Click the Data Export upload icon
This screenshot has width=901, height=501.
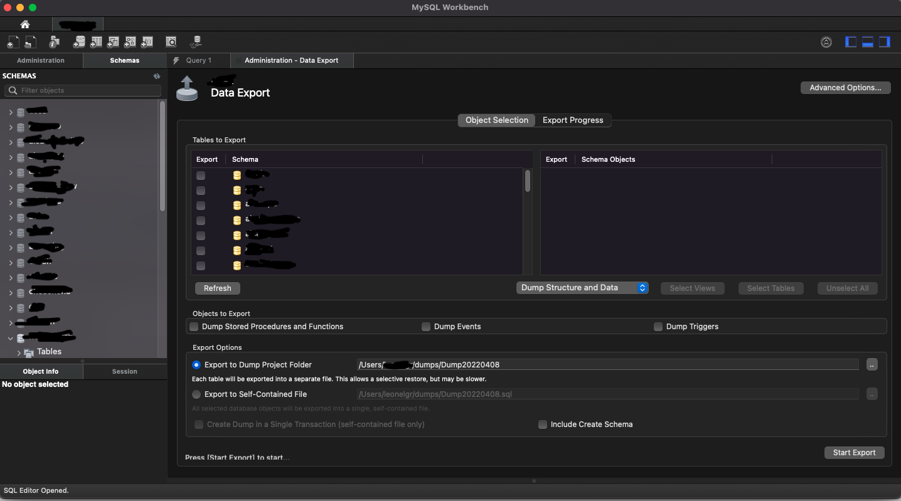pyautogui.click(x=186, y=88)
